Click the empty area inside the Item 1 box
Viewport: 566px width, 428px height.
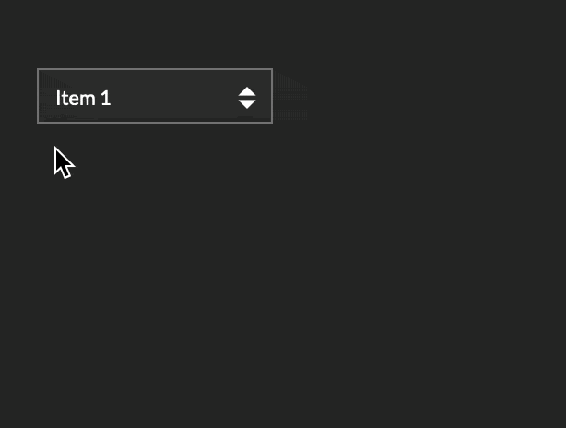click(175, 97)
